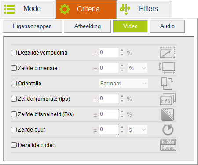Open the Mode tab

click(x=28, y=9)
